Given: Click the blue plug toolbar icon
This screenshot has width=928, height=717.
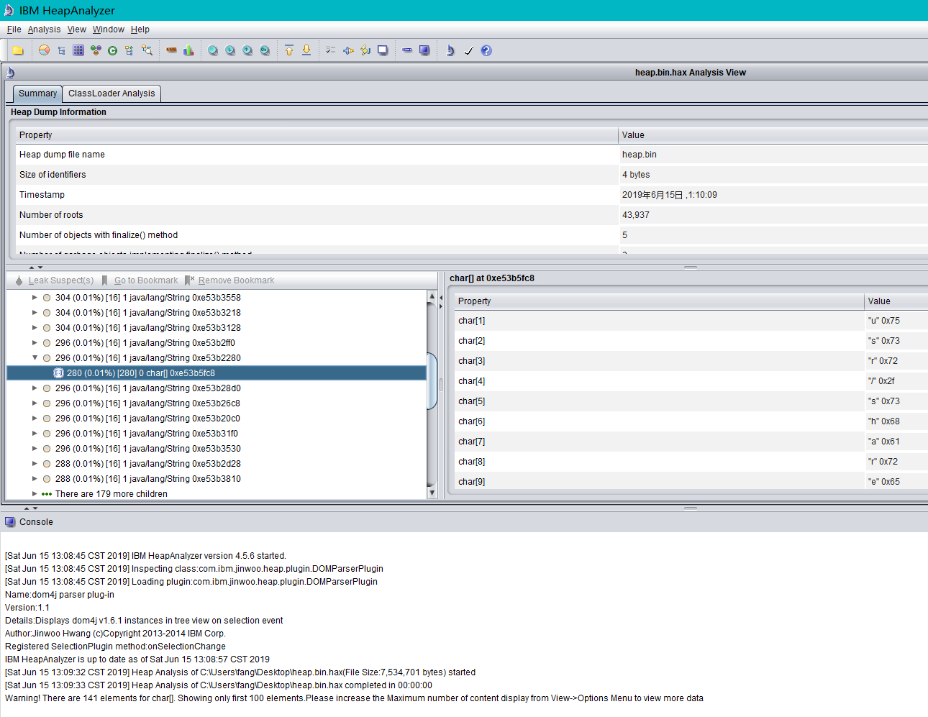Looking at the screenshot, I should coord(348,50).
